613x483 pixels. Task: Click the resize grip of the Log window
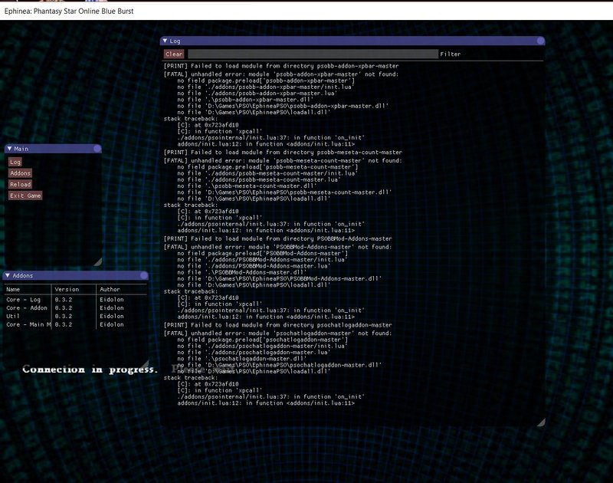[541, 422]
